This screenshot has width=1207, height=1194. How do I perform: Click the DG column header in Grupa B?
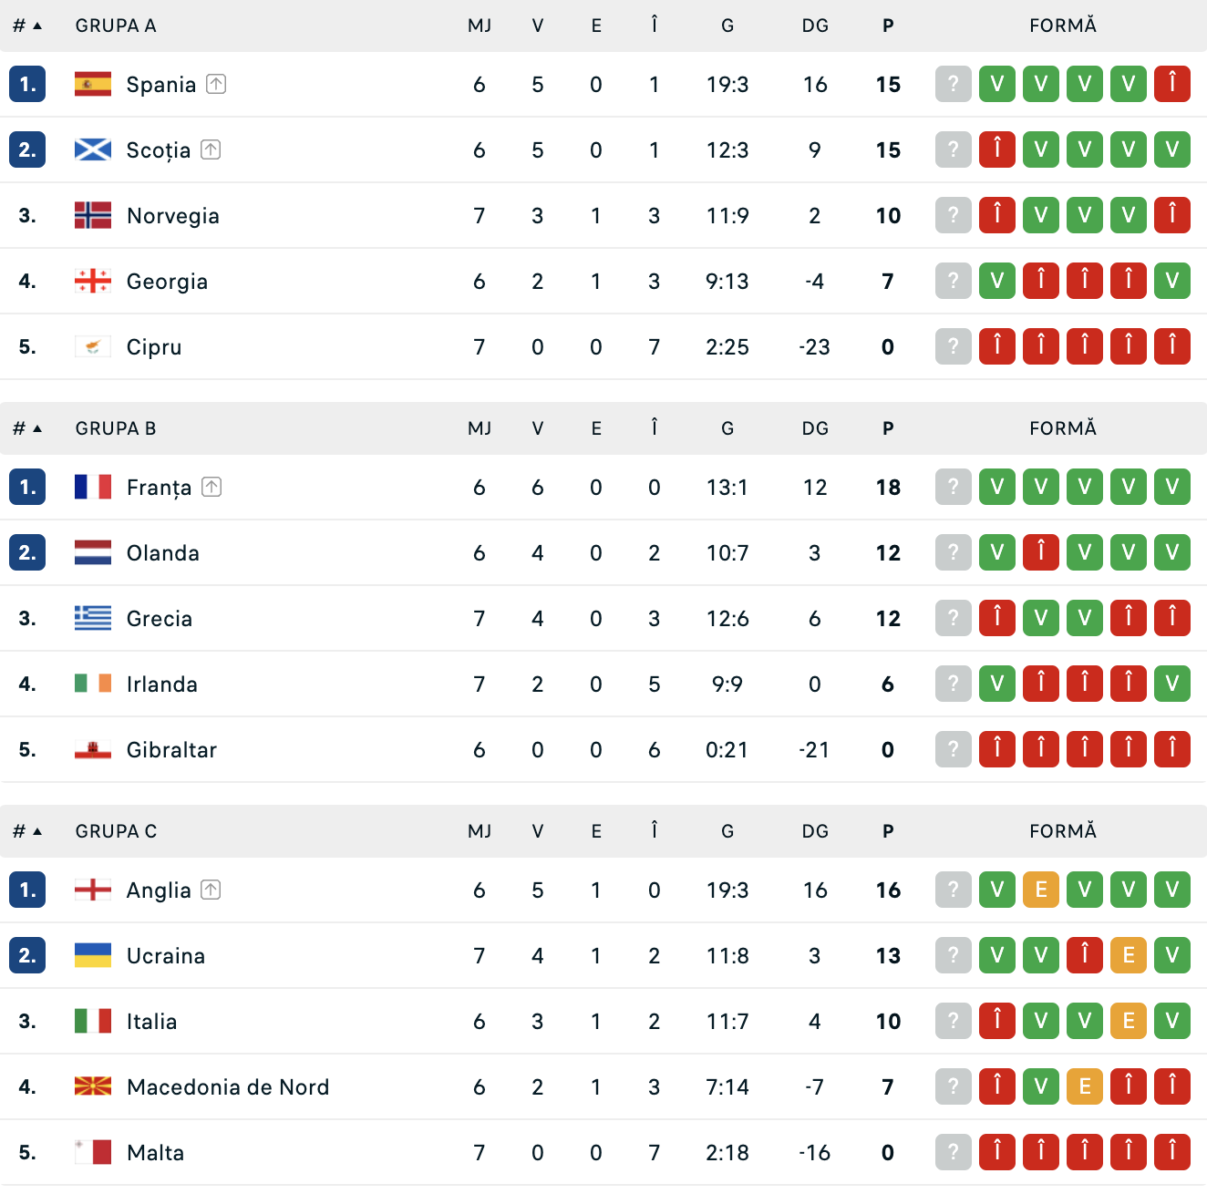(815, 428)
